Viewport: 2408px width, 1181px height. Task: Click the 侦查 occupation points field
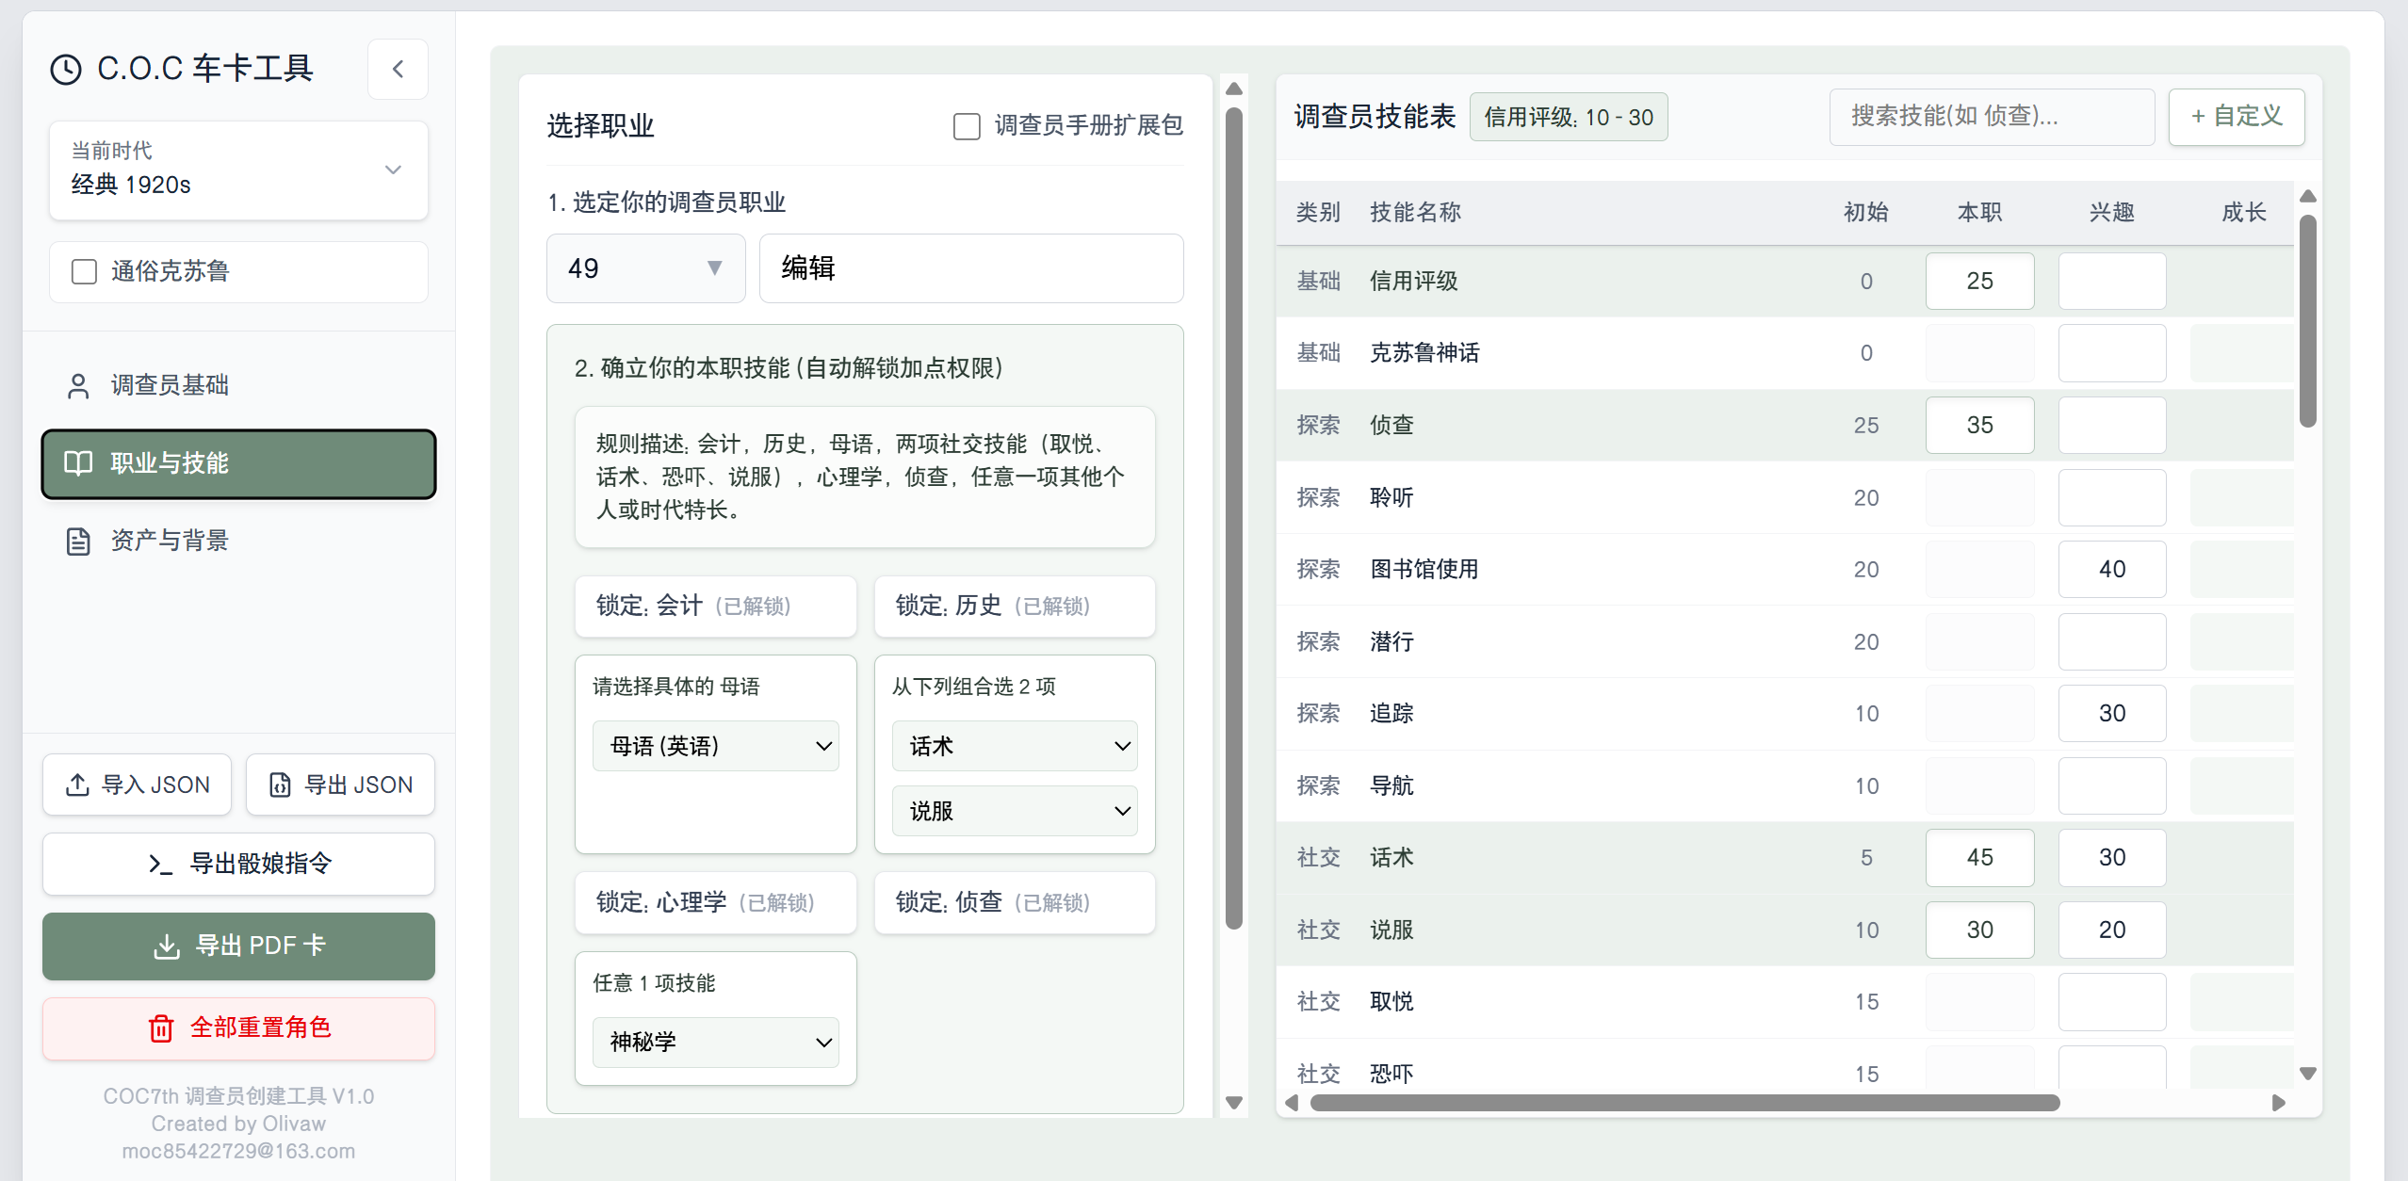pos(1979,425)
